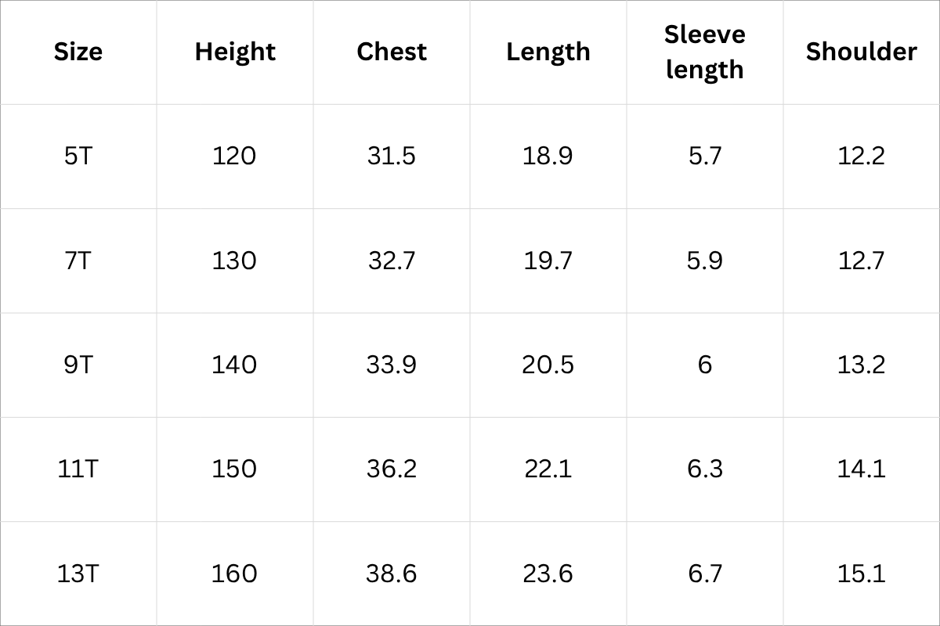The image size is (940, 626).
Task: Select the Length column header
Action: (548, 52)
